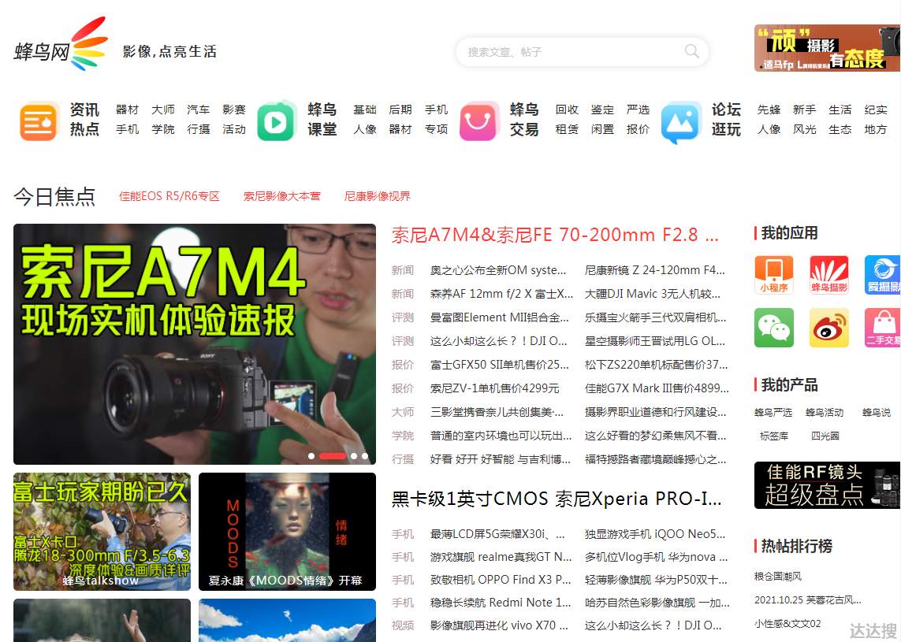The width and height of the screenshot is (901, 642).
Task: Open 后期 under 蜂鸟课堂
Action: tap(400, 109)
